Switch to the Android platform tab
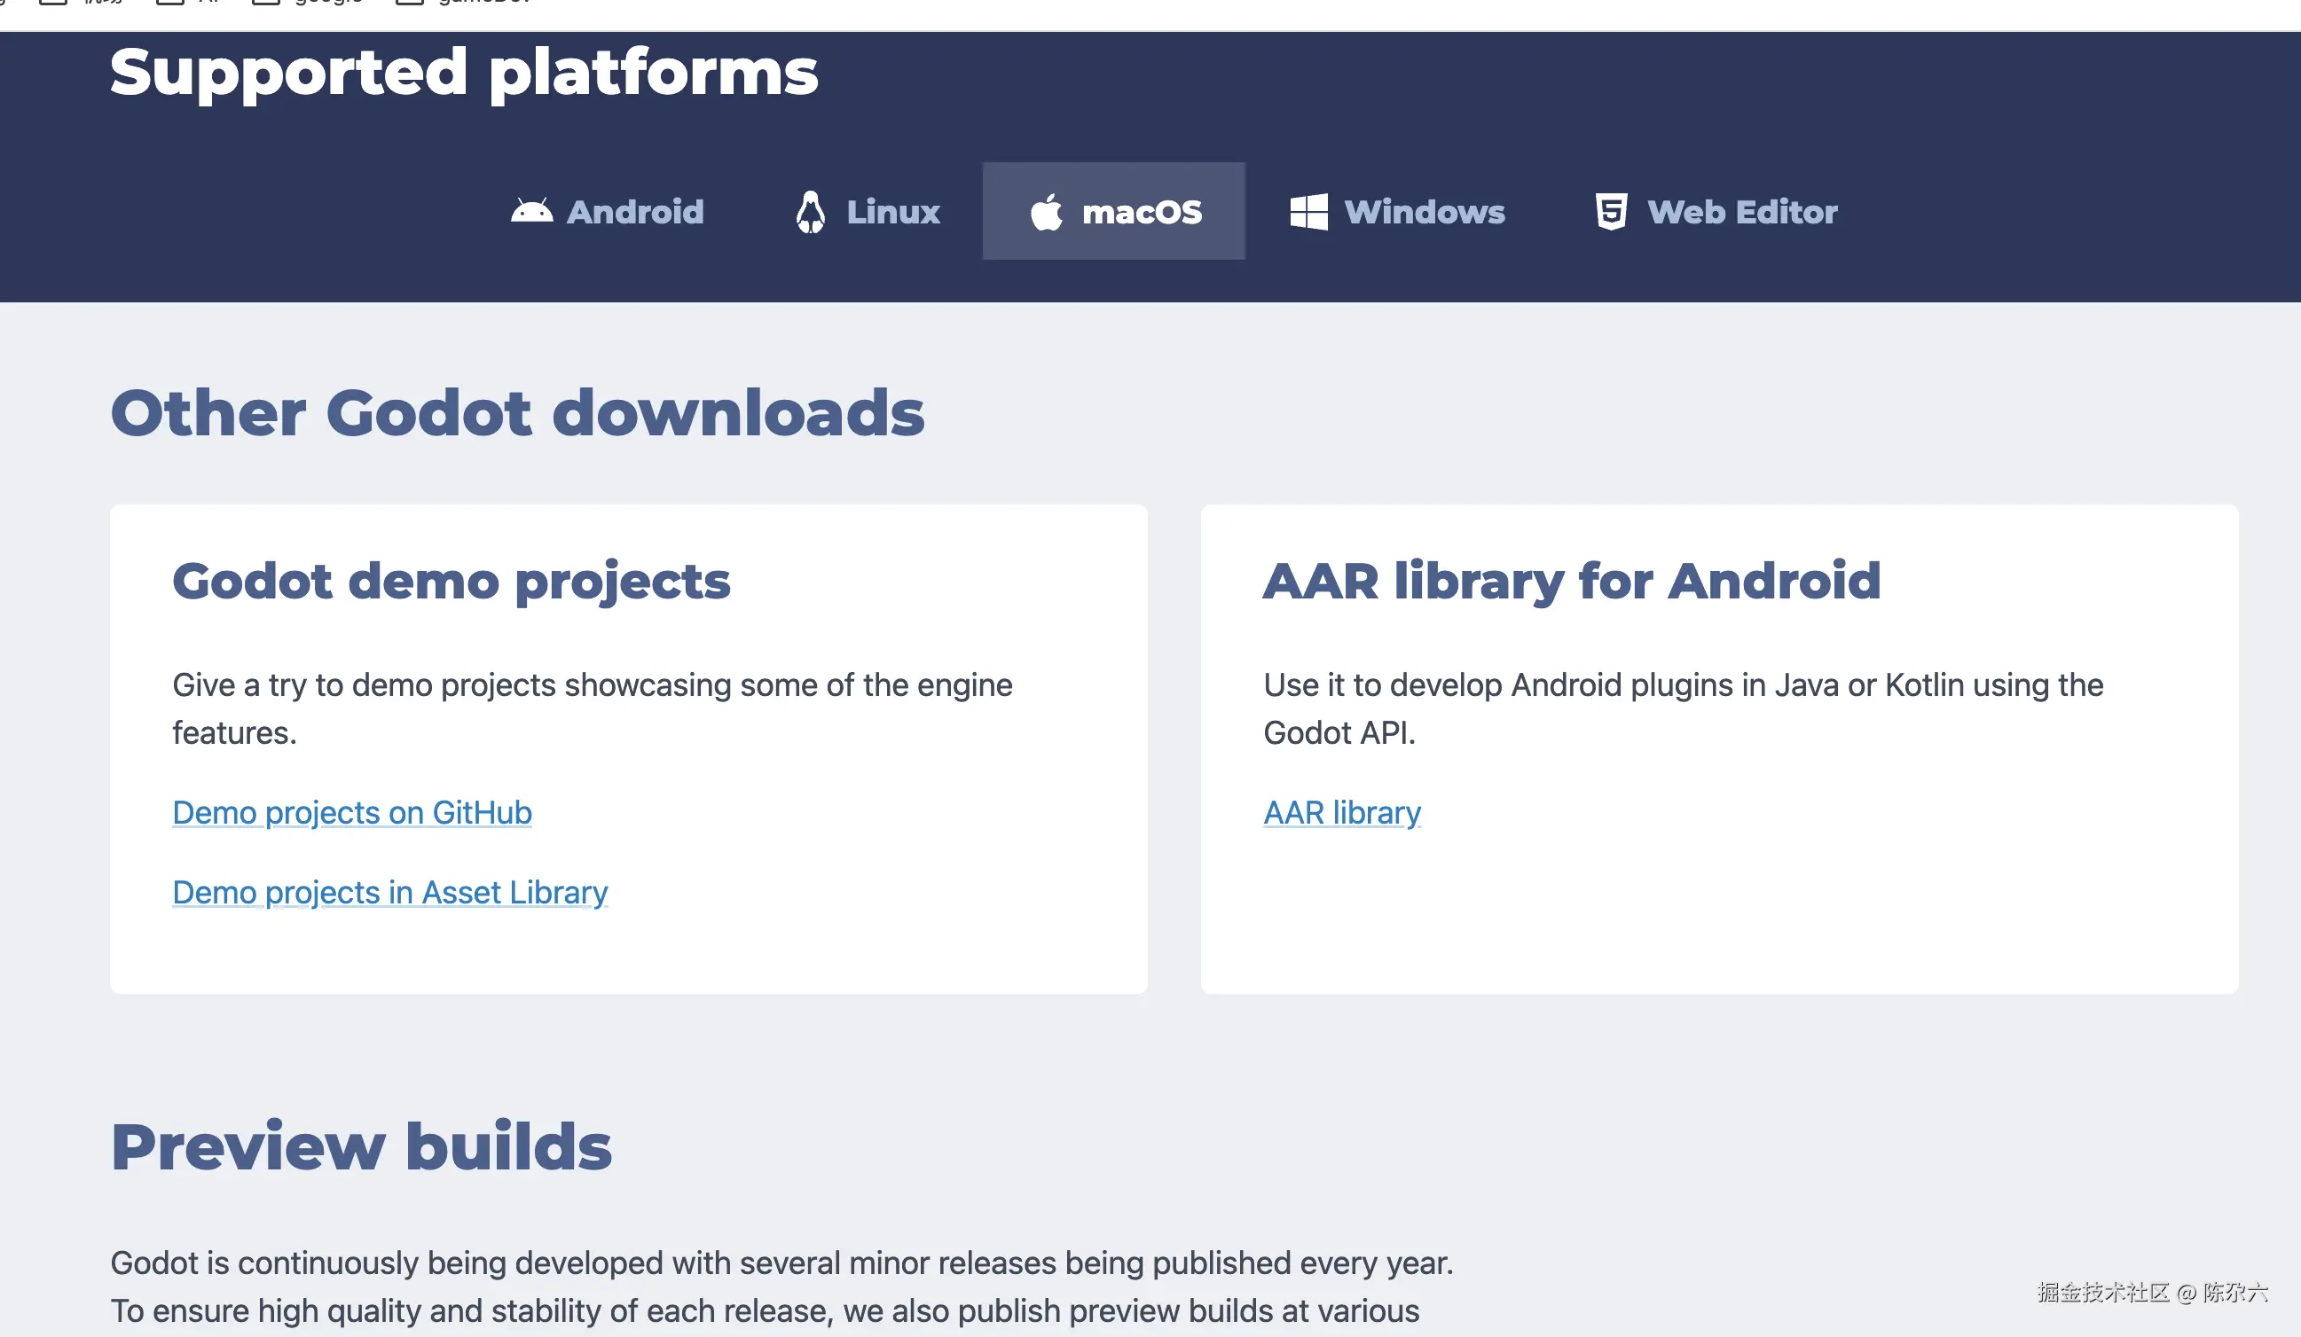 click(x=635, y=212)
